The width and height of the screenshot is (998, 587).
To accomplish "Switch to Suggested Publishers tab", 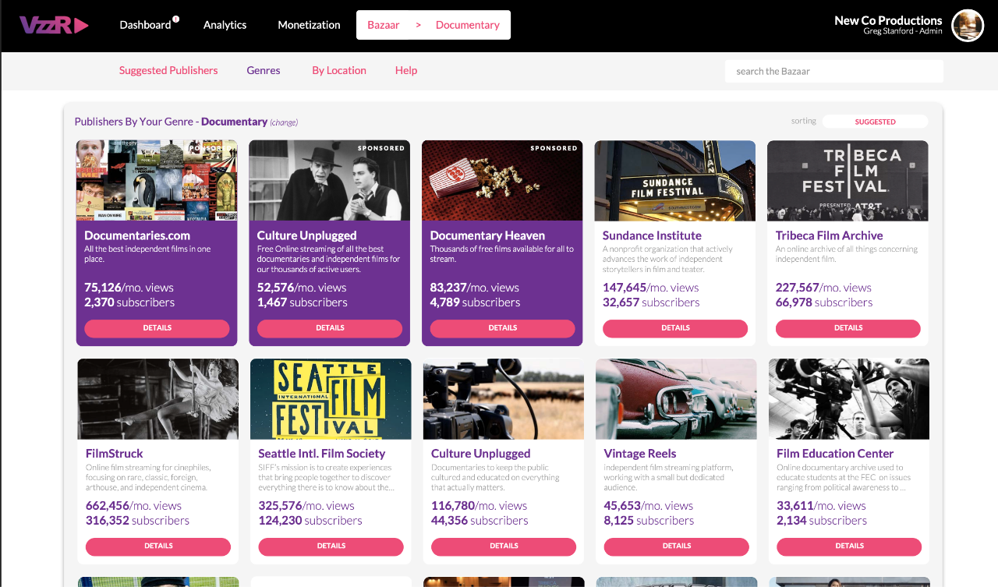I will click(168, 70).
